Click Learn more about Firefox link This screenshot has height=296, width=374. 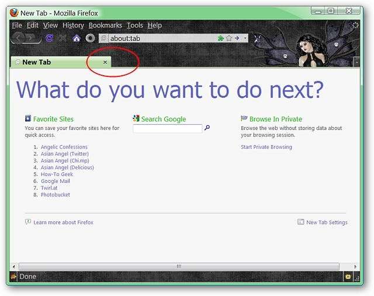[63, 223]
